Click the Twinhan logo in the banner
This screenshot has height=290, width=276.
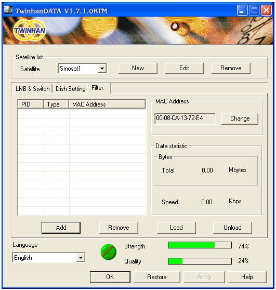click(x=30, y=30)
